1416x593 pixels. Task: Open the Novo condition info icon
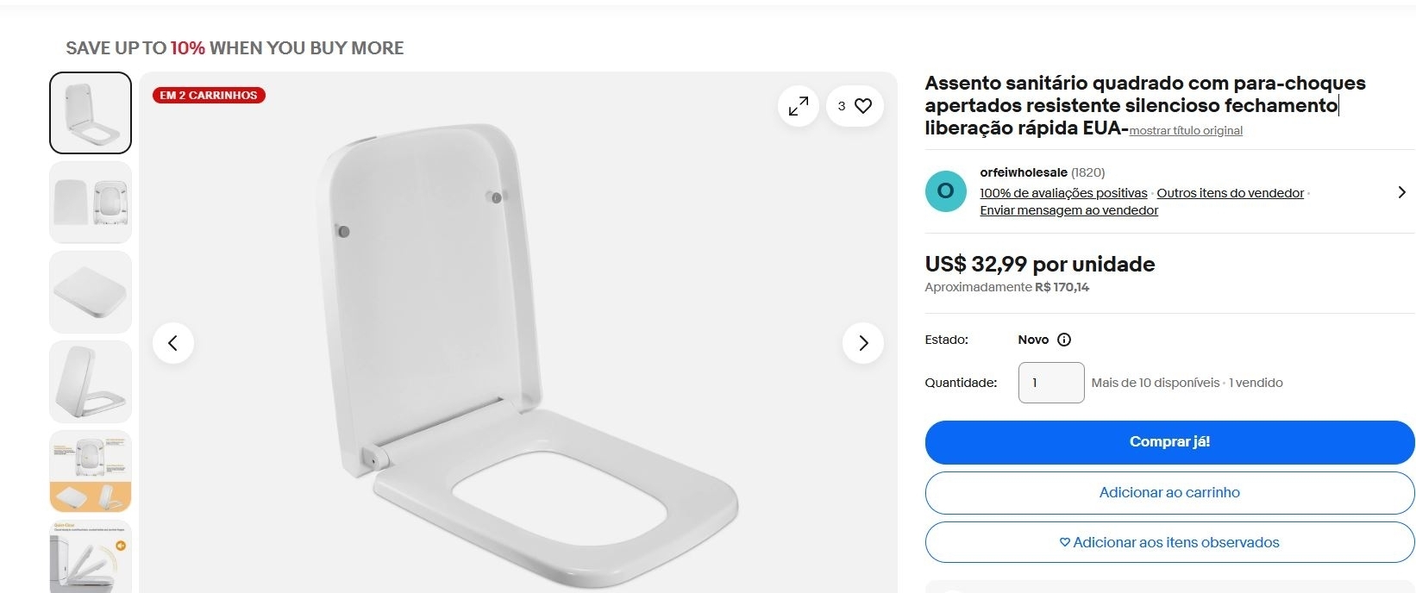pyautogui.click(x=1064, y=340)
